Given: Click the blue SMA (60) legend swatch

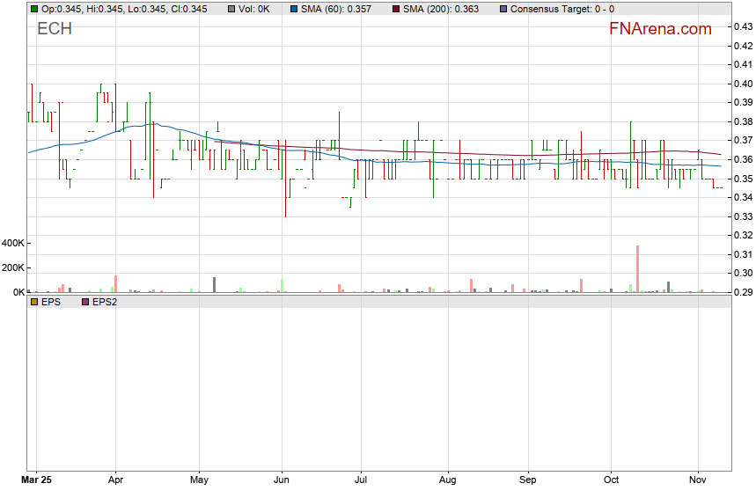Looking at the screenshot, I should tap(293, 9).
